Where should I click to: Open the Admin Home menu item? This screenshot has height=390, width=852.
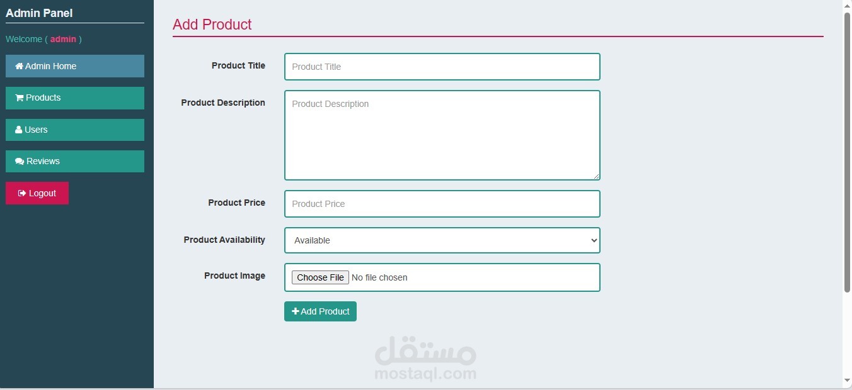75,66
